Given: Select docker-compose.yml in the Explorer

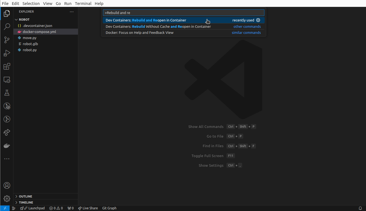Looking at the screenshot, I should 46,32.
